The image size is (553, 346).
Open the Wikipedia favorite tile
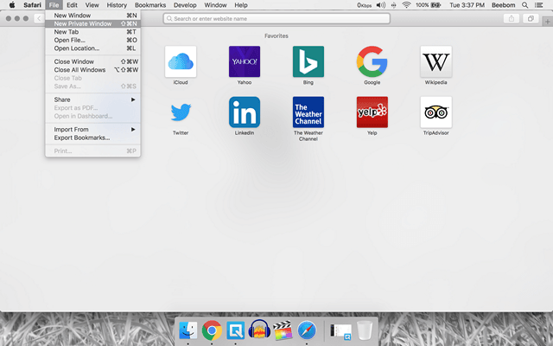tap(436, 61)
